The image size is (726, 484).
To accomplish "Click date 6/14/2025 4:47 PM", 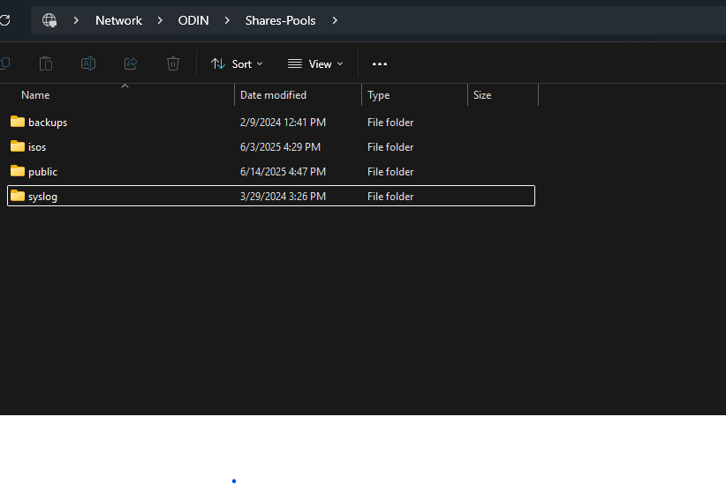I will (x=283, y=172).
